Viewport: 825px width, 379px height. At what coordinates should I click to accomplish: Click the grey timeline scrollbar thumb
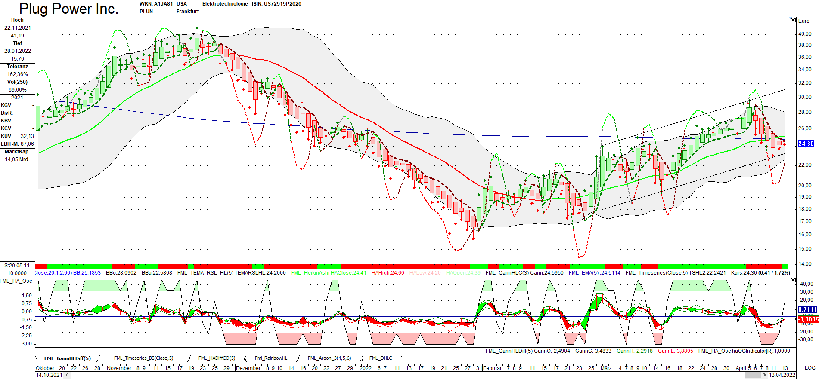pos(753,375)
